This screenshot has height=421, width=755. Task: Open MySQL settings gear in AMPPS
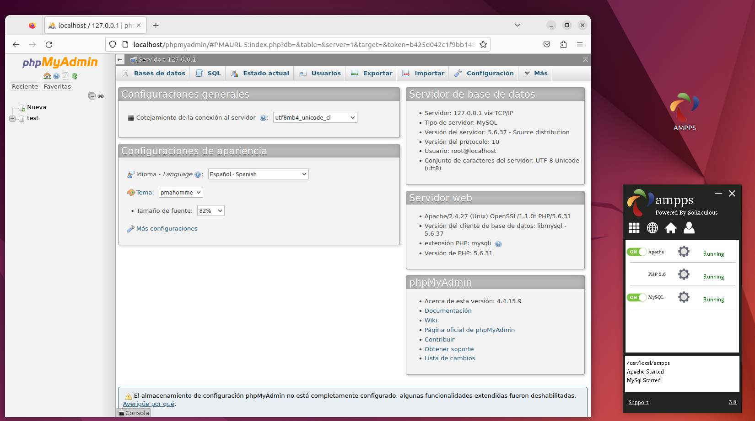tap(684, 297)
